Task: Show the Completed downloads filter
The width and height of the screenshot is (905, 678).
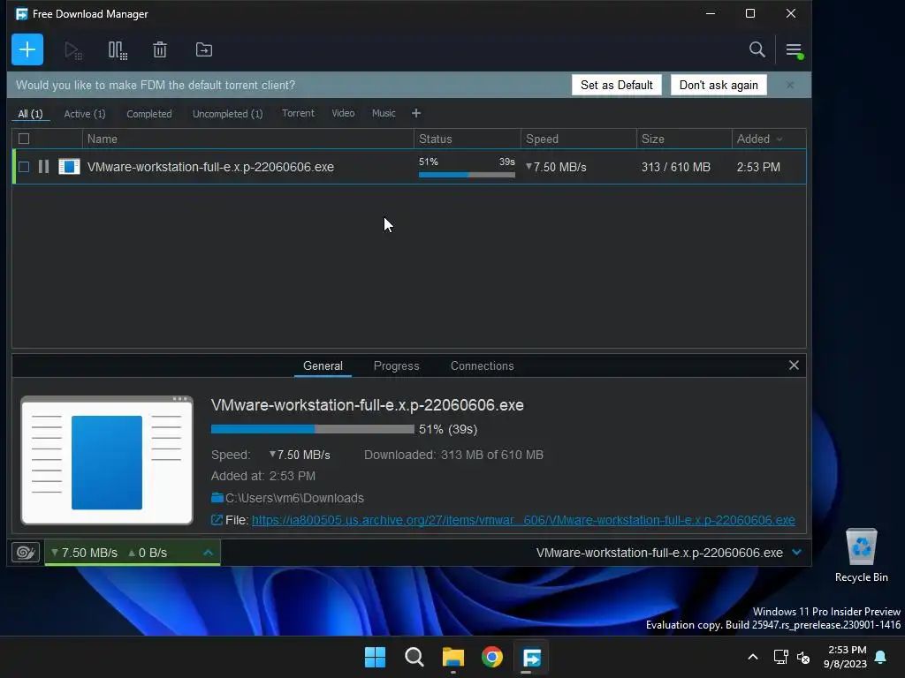Action: coord(148,114)
